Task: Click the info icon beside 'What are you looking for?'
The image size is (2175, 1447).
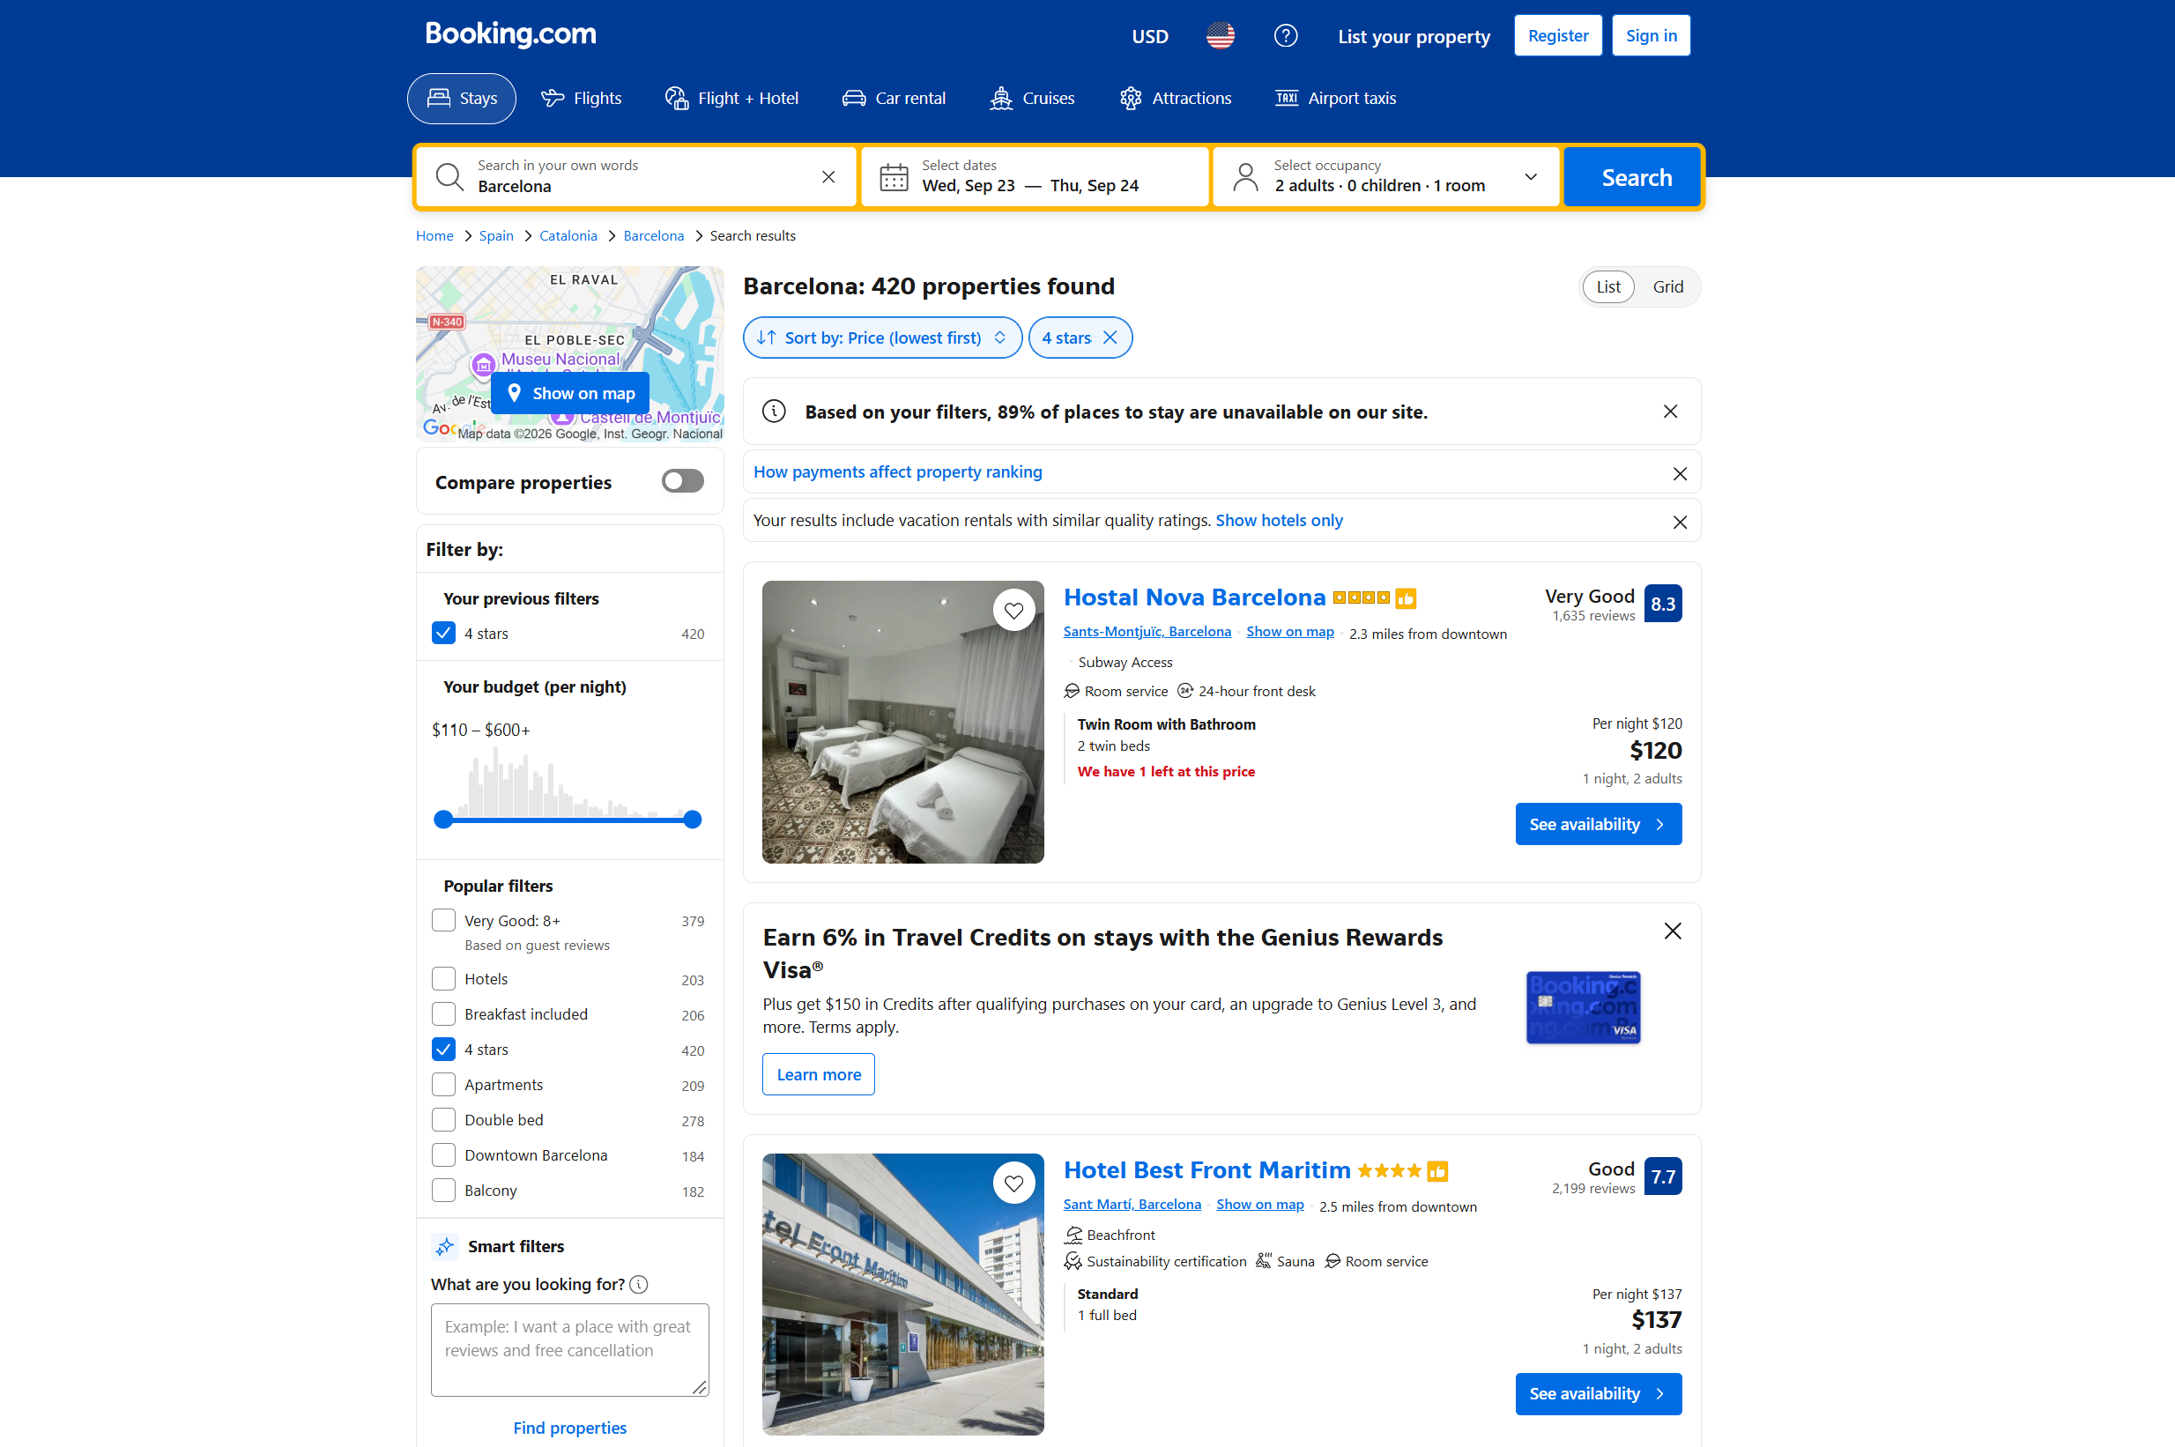Action: click(639, 1285)
